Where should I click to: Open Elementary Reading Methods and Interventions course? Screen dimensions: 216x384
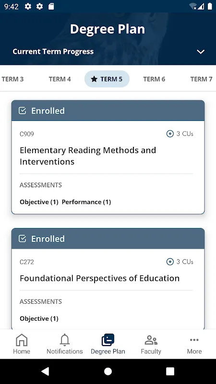point(88,156)
